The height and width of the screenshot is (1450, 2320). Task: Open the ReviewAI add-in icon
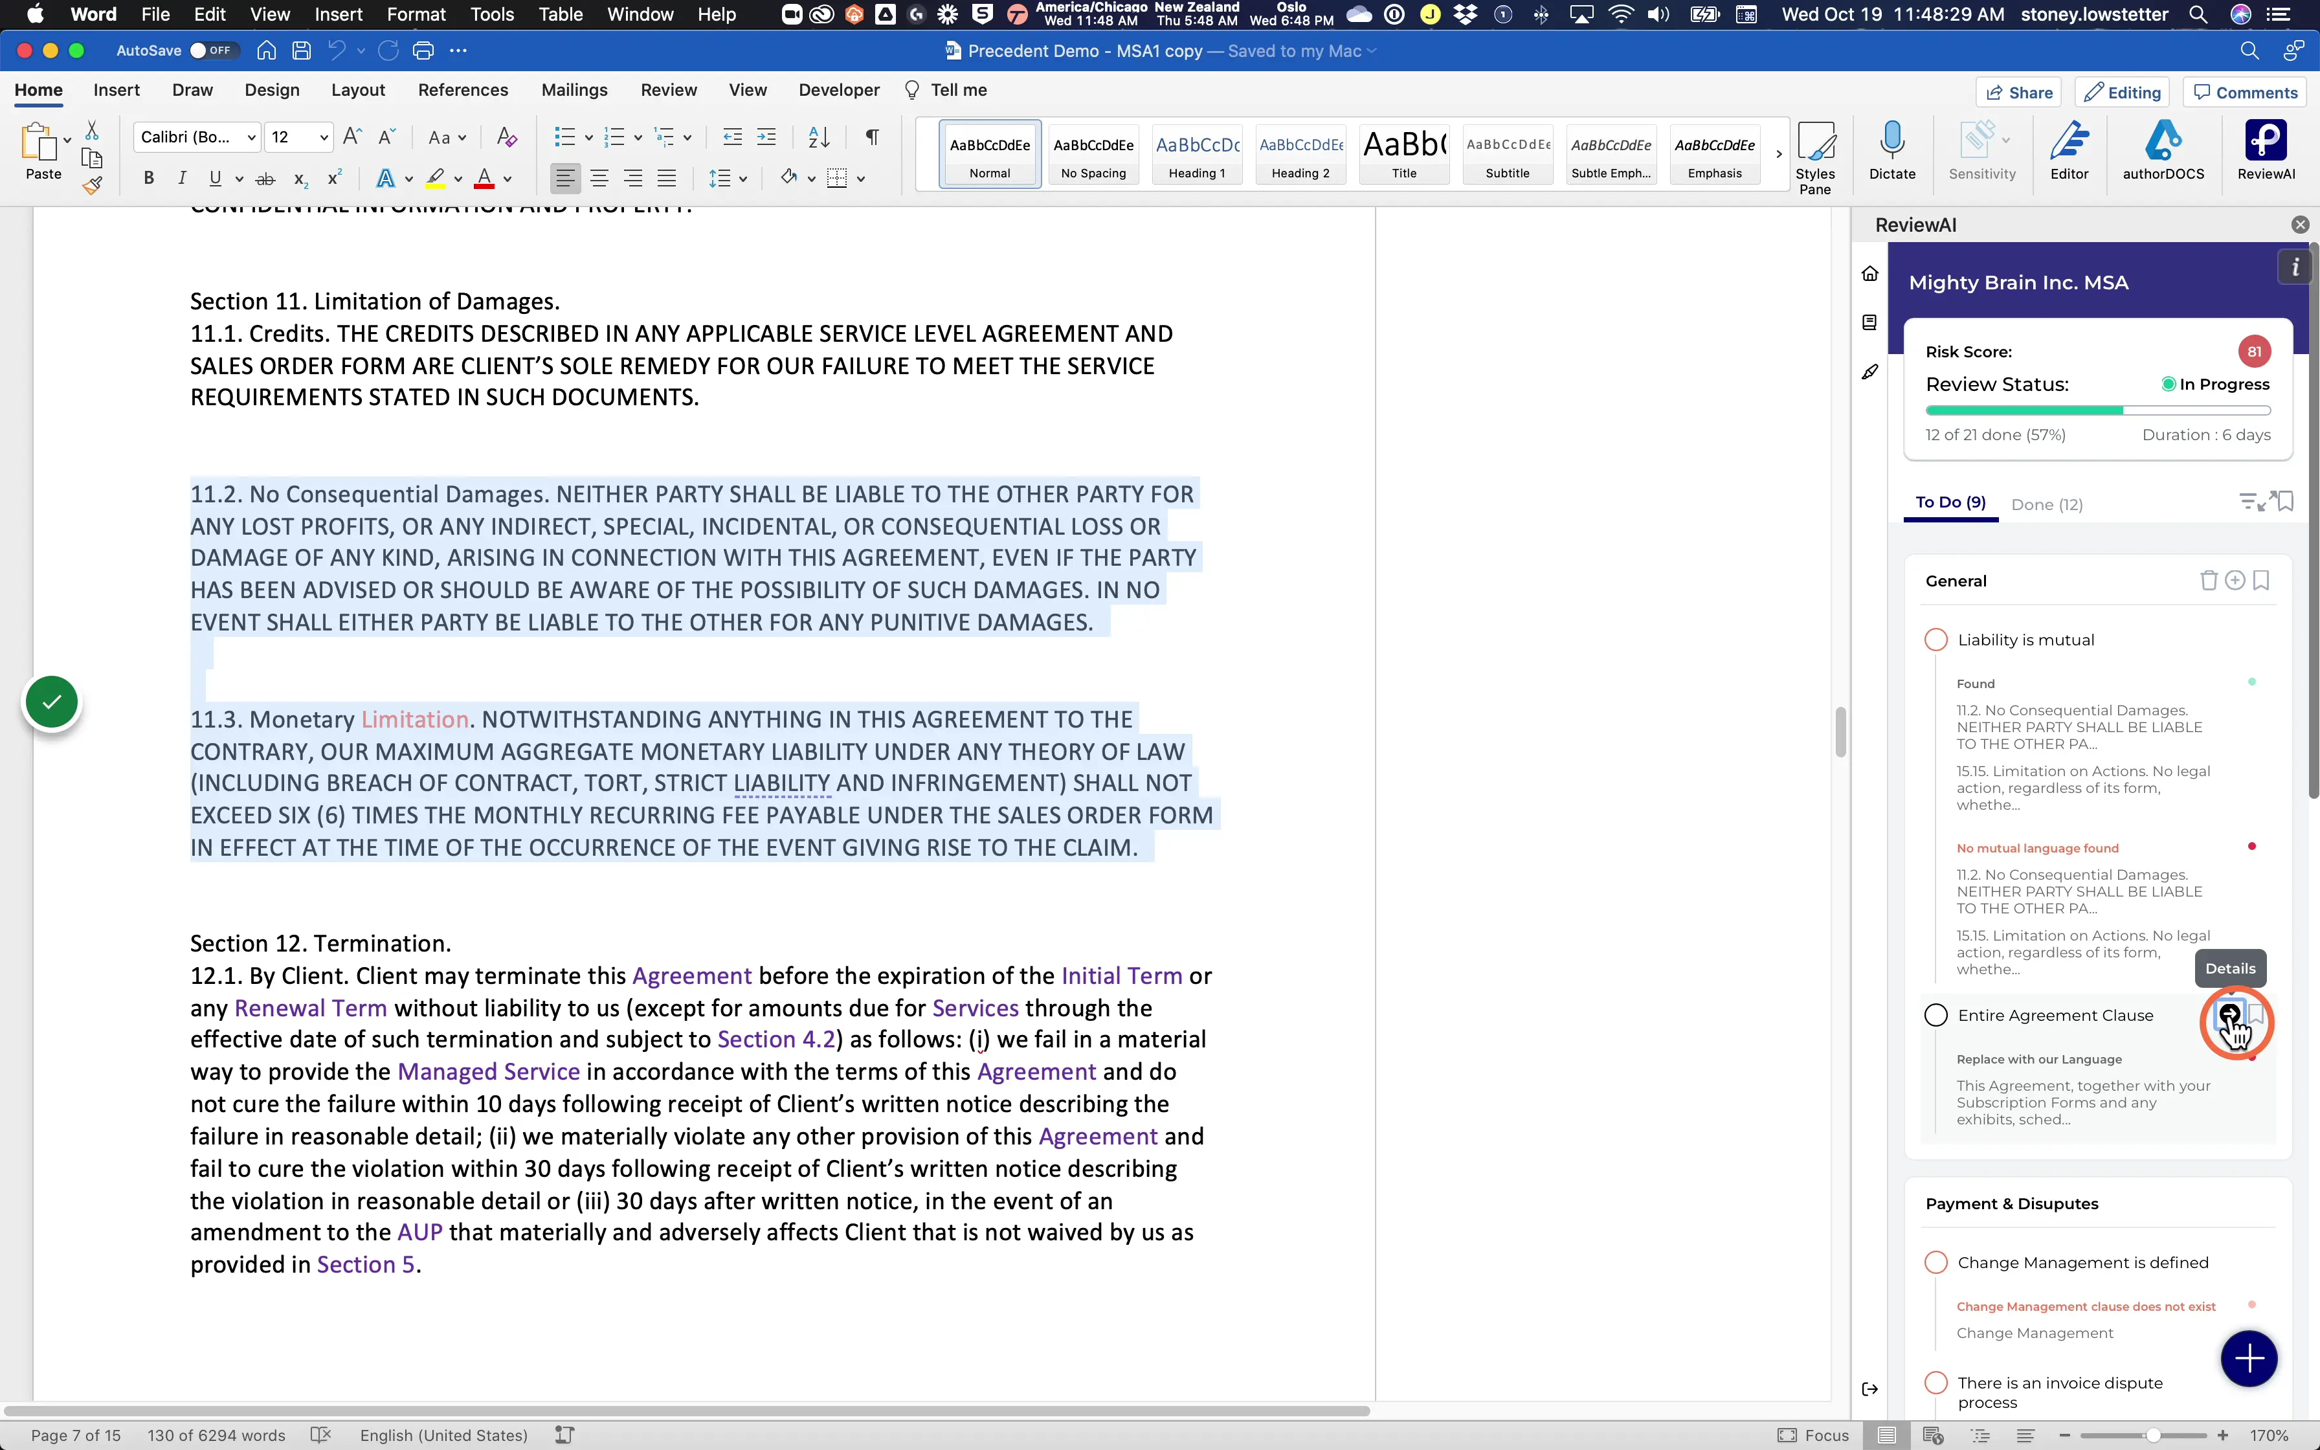tap(2266, 150)
